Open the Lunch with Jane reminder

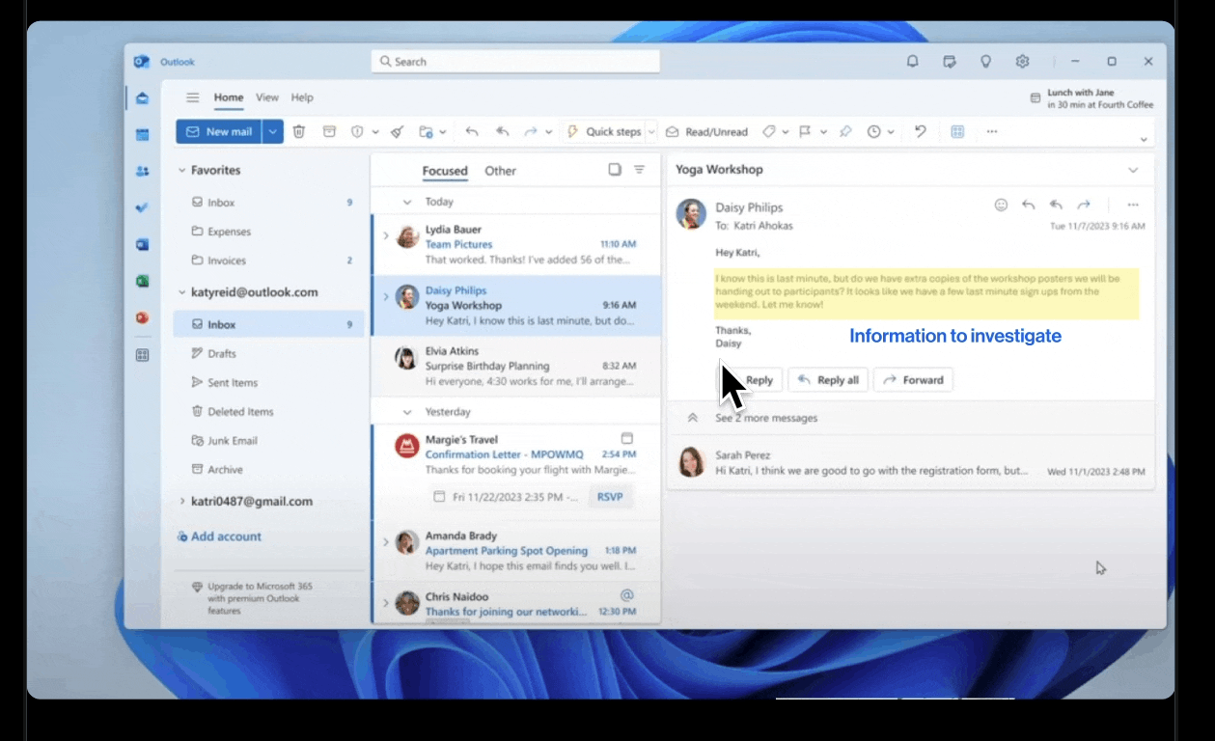click(1091, 98)
